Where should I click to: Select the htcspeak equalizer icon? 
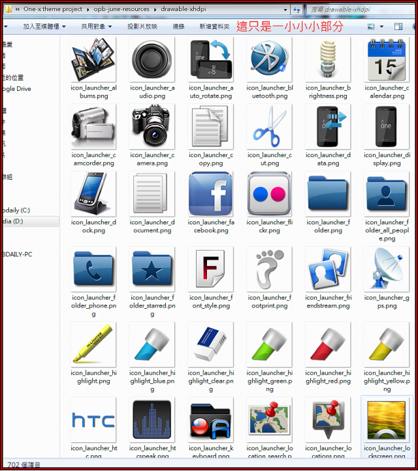(x=152, y=419)
